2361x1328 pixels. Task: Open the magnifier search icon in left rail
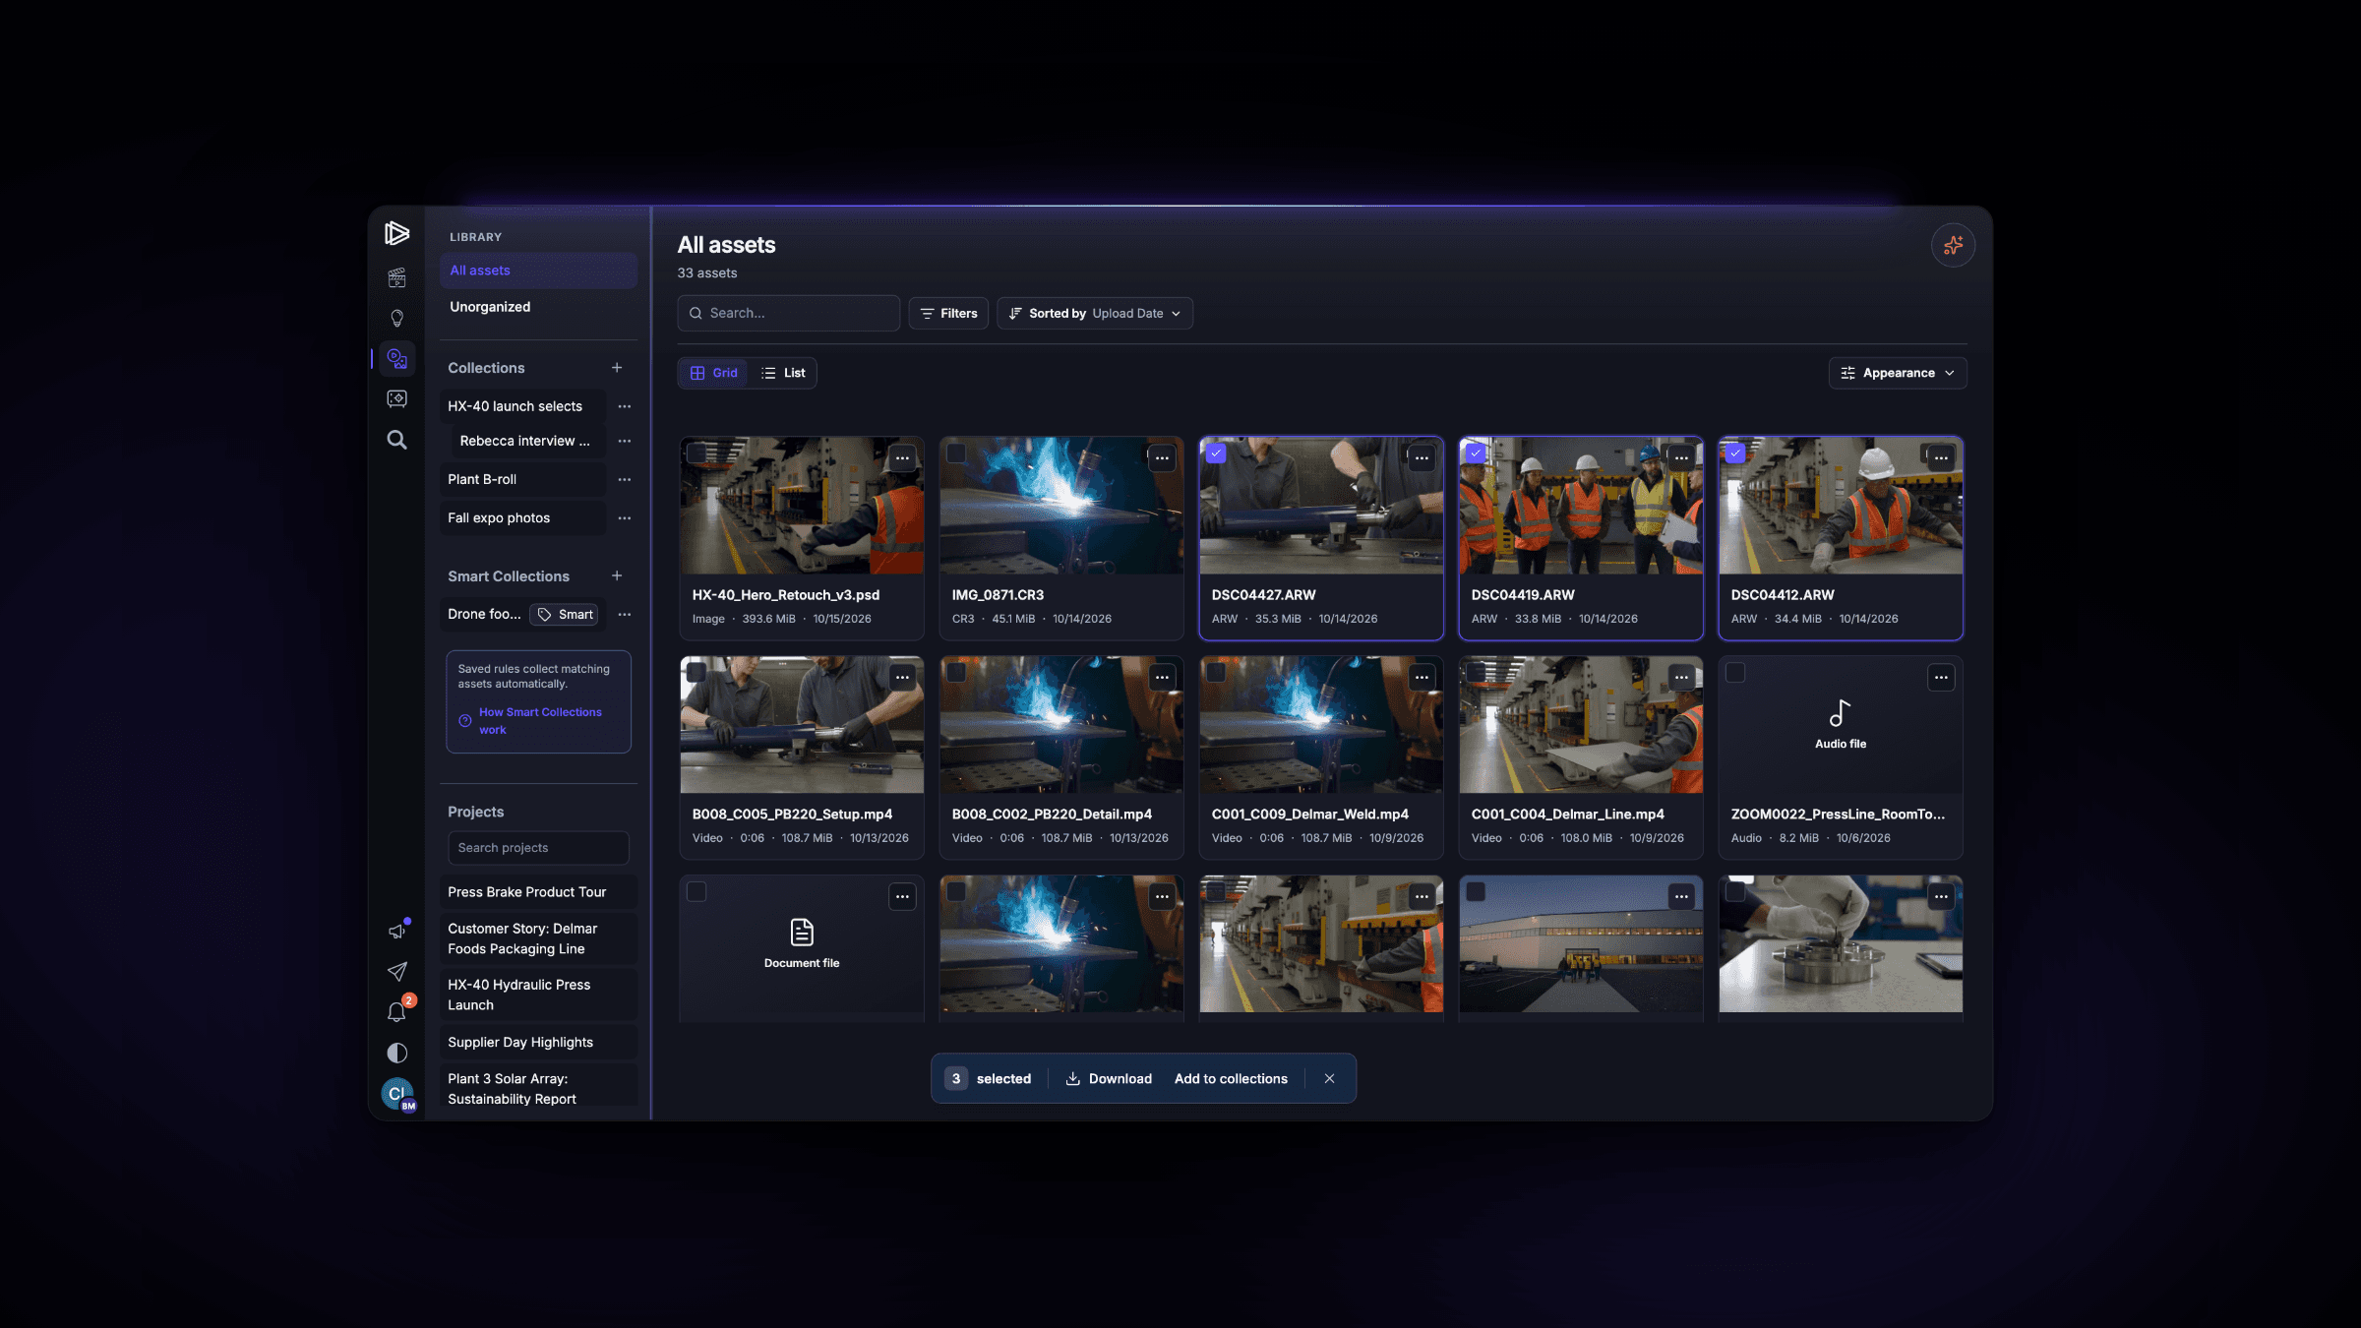396,440
